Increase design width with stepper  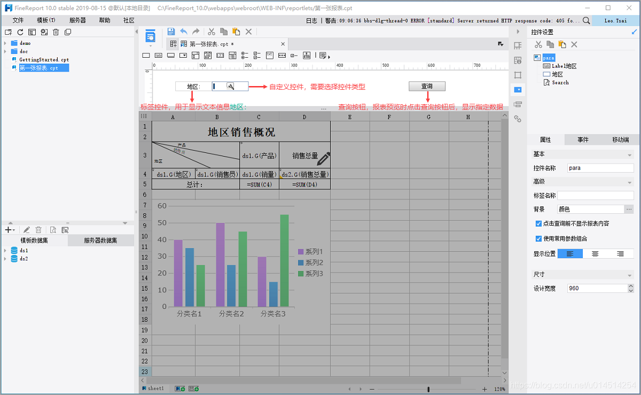click(x=631, y=286)
